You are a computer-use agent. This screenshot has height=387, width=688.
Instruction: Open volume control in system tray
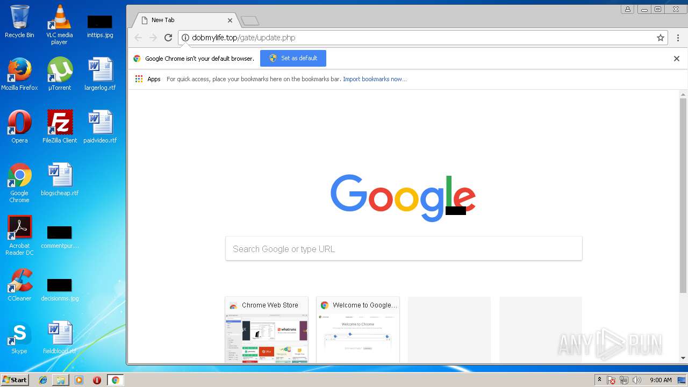click(637, 380)
